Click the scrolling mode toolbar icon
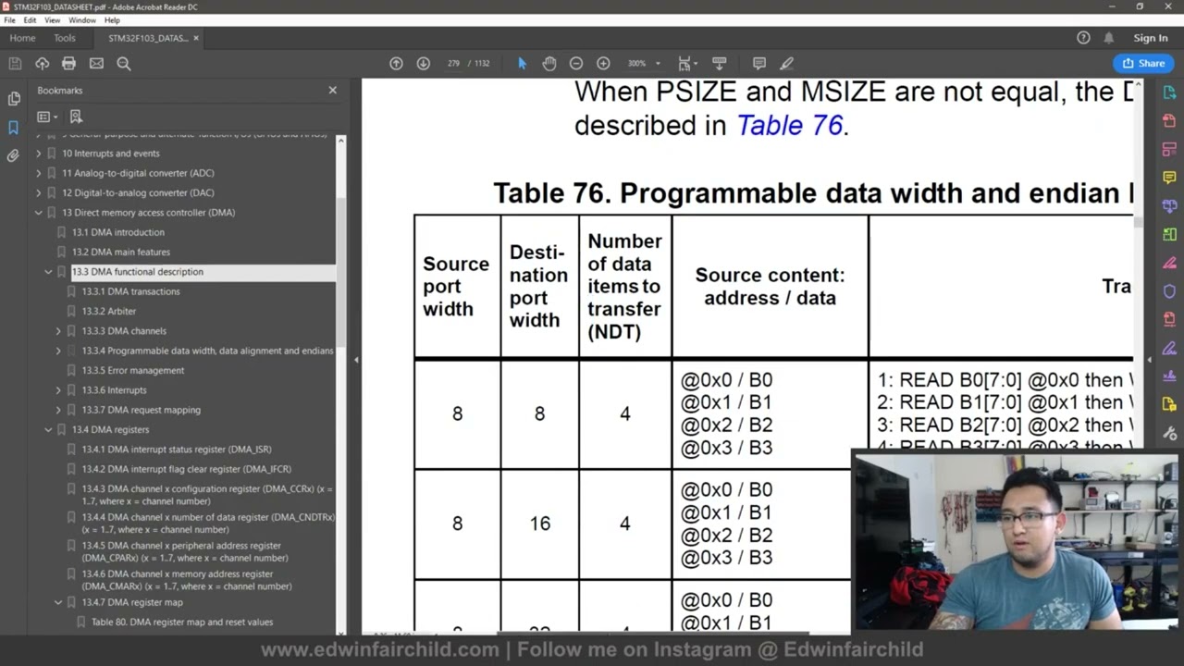1184x666 pixels. click(719, 63)
